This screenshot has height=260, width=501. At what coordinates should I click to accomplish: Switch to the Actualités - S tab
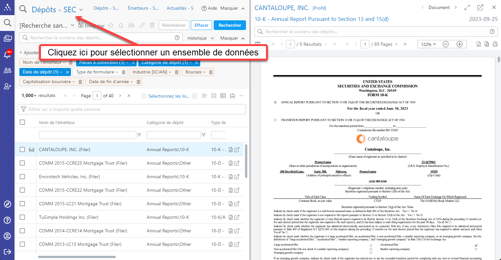180,8
